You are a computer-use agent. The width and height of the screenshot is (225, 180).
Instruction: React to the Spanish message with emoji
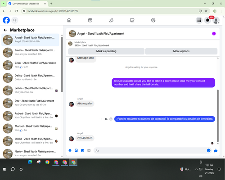(x=111, y=119)
